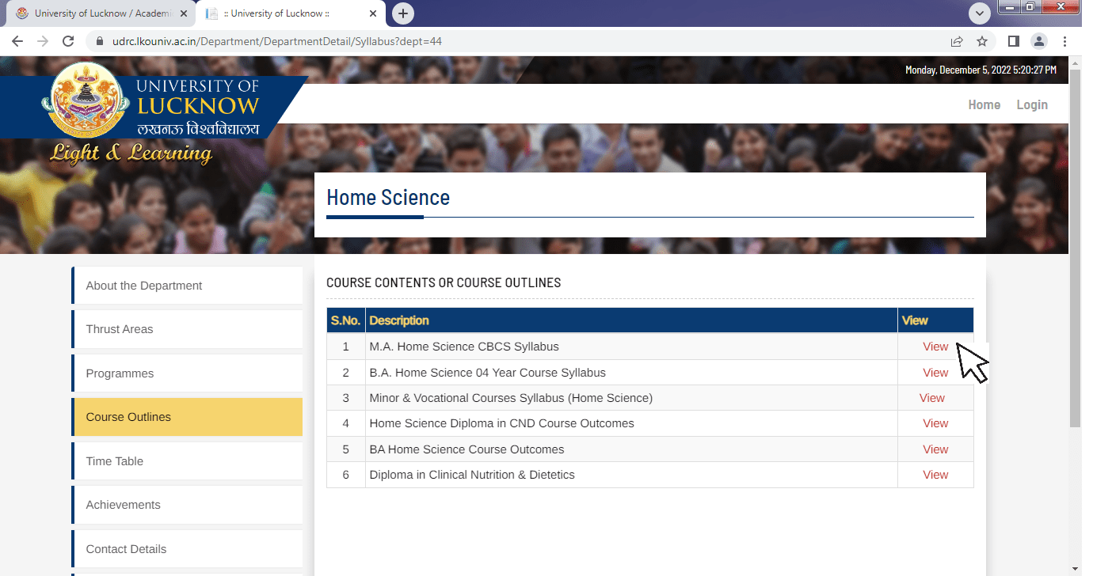Open the Login menu item

(x=1032, y=104)
